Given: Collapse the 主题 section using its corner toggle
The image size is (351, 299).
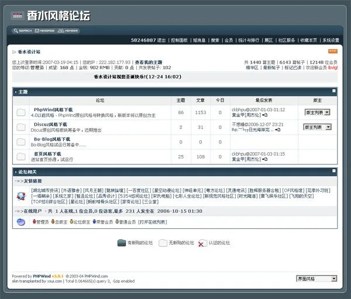Looking at the screenshot, I should tap(334, 91).
